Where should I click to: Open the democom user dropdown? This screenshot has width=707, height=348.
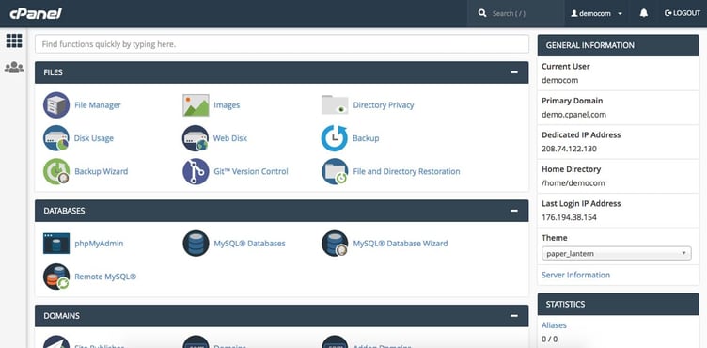click(596, 13)
